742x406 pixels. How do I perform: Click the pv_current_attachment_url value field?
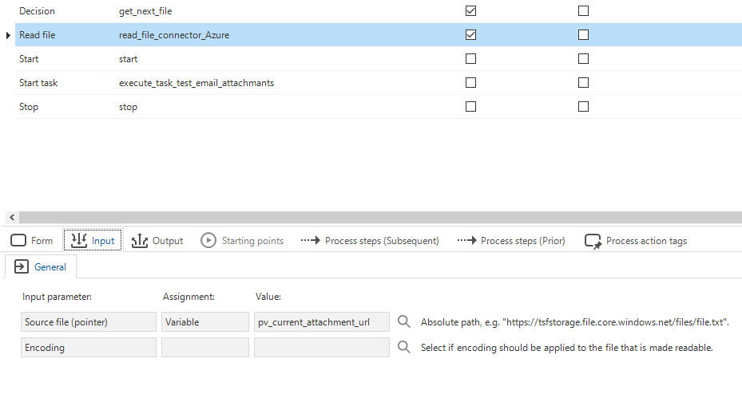click(x=322, y=322)
